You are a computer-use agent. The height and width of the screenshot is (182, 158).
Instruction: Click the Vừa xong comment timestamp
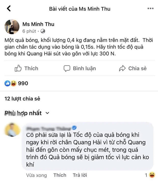tap(37, 175)
